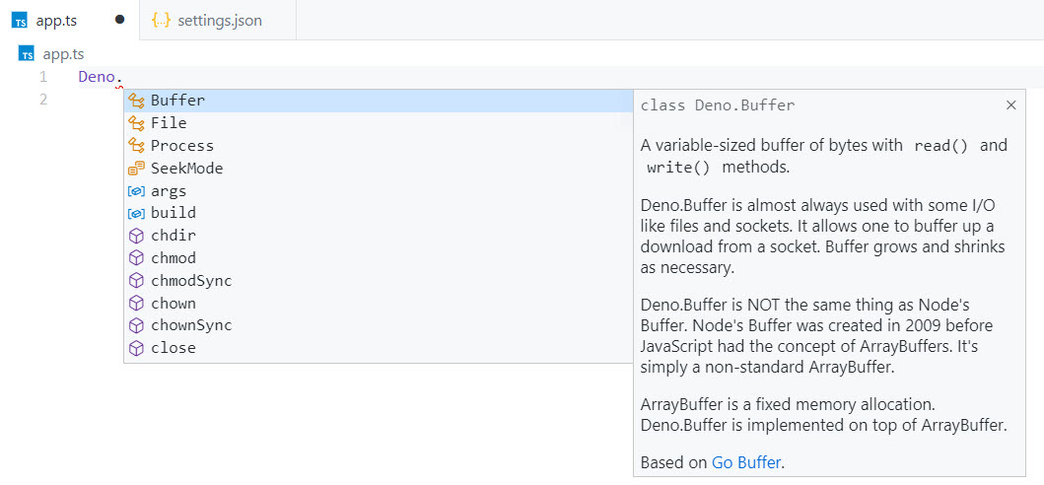The height and width of the screenshot is (485, 1044).
Task: Click the variable icon beside build
Action: [136, 213]
